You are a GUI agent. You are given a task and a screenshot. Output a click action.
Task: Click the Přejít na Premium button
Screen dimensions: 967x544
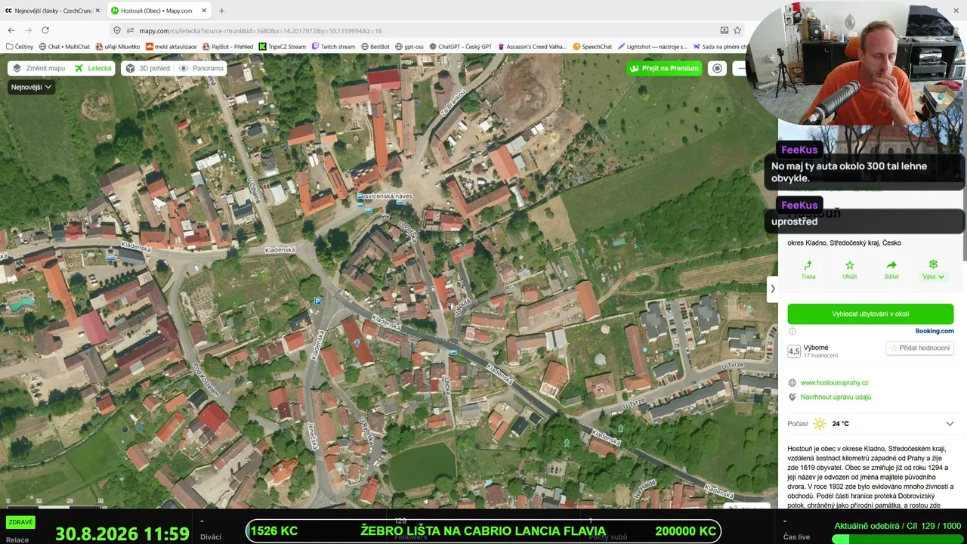664,68
